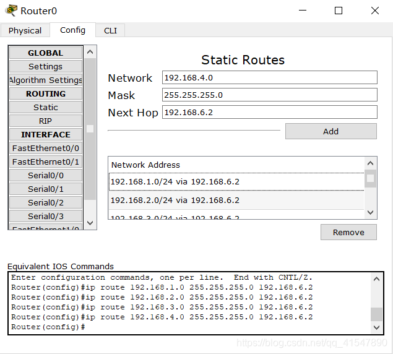393x354 pixels.
Task: Click the Next Hop input field
Action: click(270, 112)
